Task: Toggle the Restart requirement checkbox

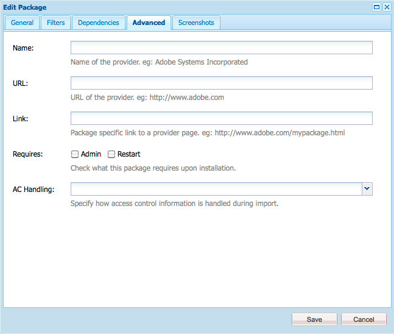Action: tap(111, 154)
